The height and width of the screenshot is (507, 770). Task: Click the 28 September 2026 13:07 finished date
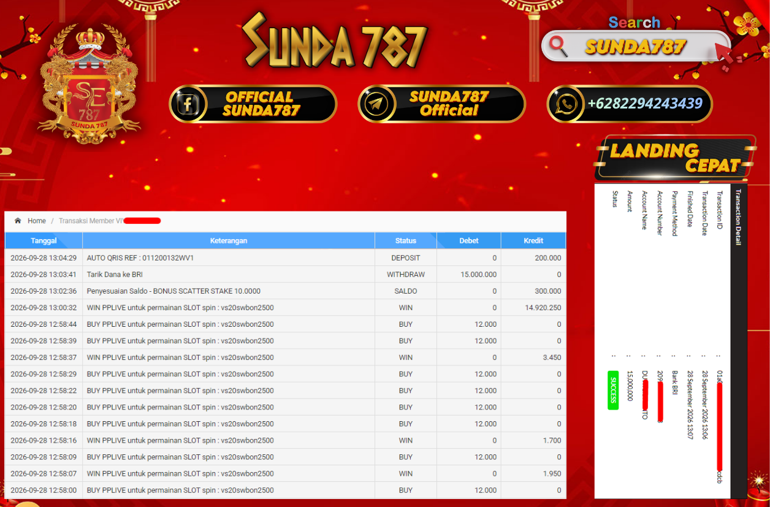coord(690,405)
